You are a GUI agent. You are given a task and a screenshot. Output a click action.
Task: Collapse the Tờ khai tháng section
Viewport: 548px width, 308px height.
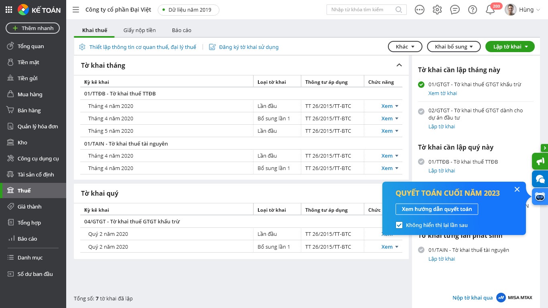tap(399, 65)
